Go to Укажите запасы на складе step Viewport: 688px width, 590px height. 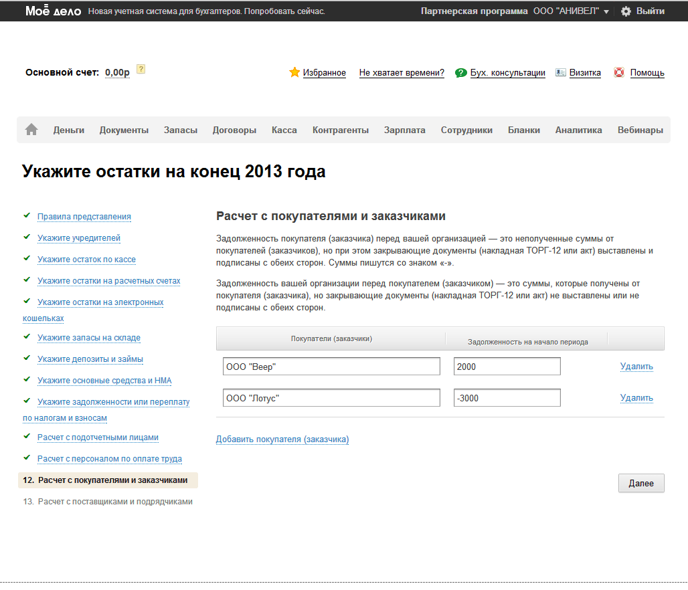click(89, 338)
